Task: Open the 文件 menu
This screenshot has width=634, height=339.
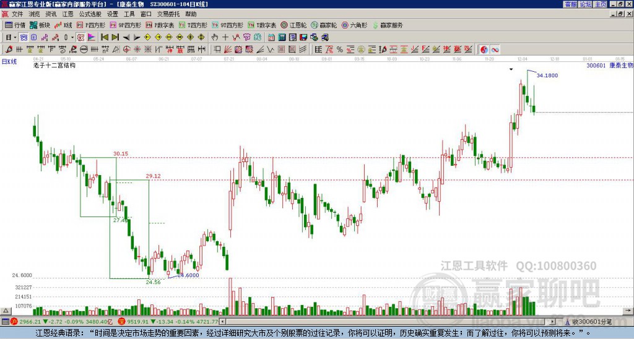Action: pos(17,14)
